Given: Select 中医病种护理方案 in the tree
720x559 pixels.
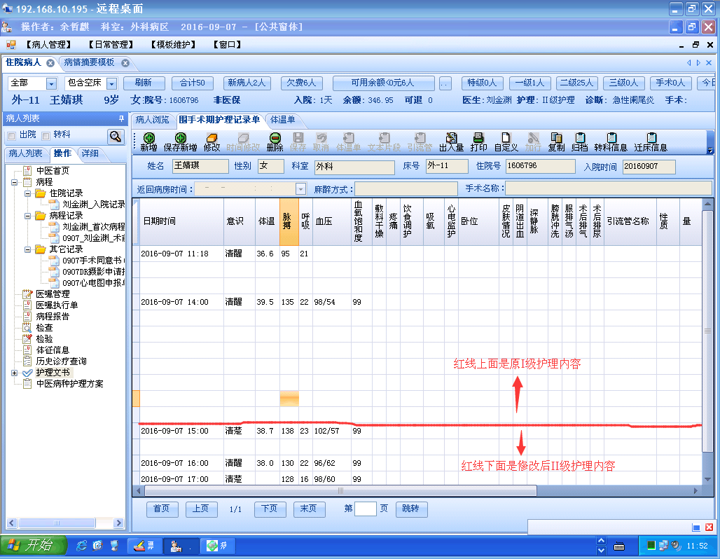Looking at the screenshot, I should point(70,384).
